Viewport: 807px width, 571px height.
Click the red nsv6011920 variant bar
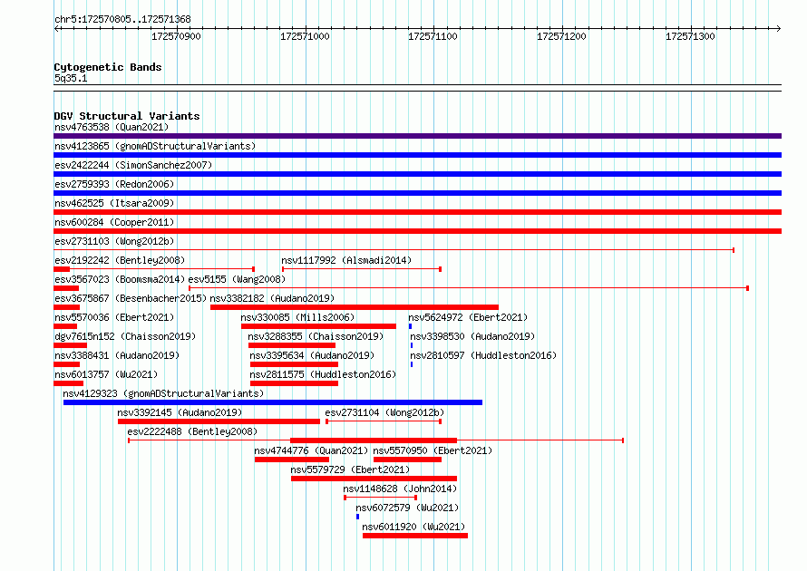tap(414, 536)
